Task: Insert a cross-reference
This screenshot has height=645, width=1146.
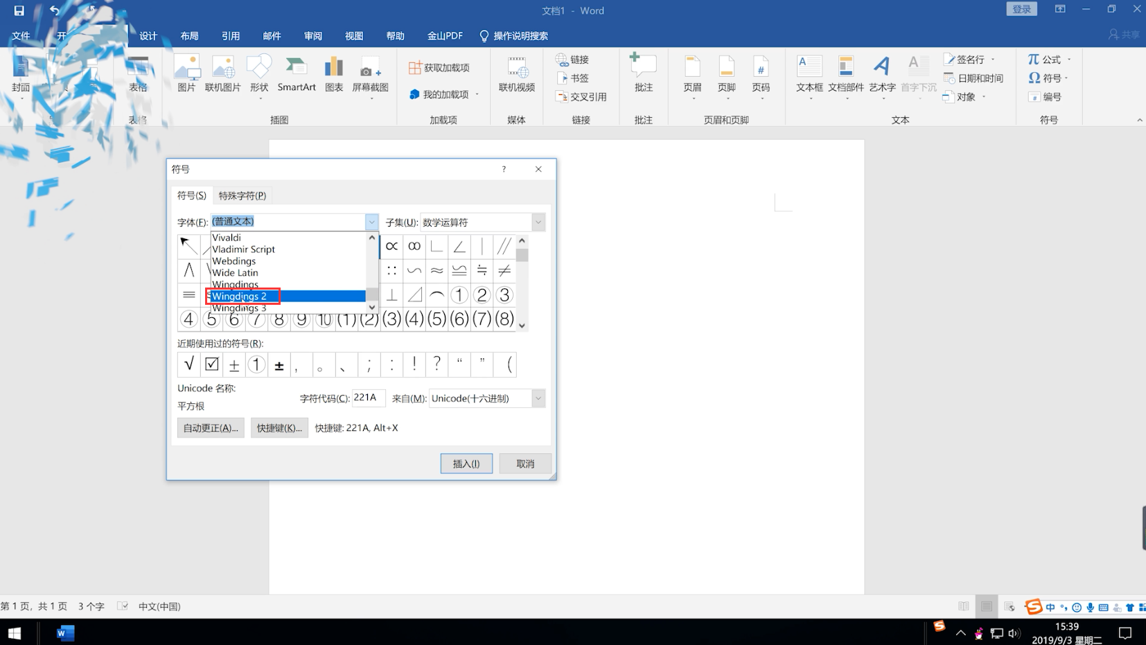Action: point(581,97)
